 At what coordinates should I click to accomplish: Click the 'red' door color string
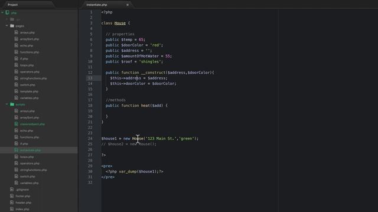click(x=155, y=45)
